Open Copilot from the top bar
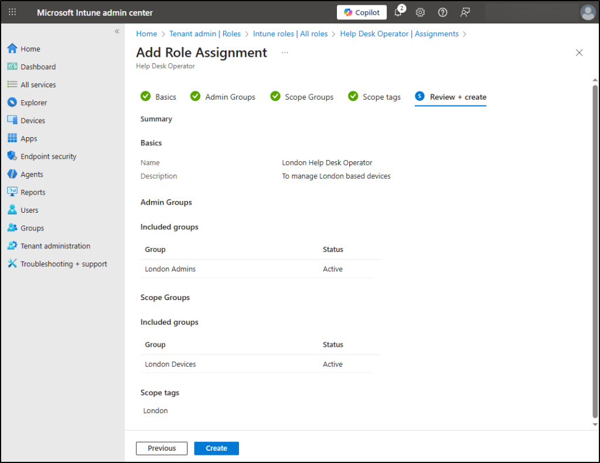 361,12
